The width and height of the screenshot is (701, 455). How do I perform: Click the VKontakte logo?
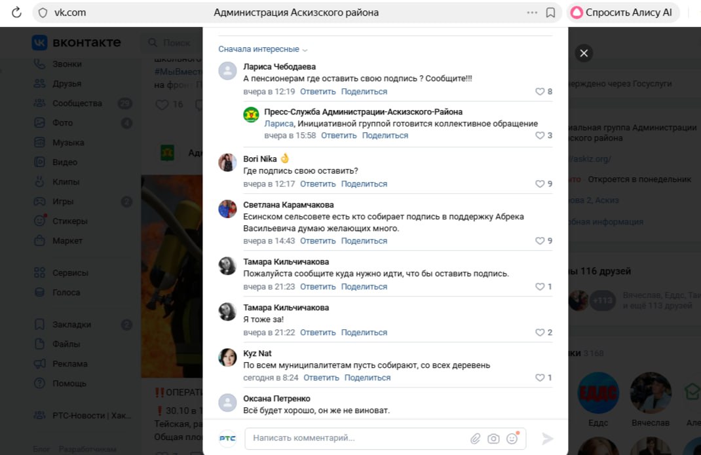pos(77,43)
